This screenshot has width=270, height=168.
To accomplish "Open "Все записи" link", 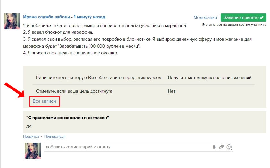I will (44, 101).
